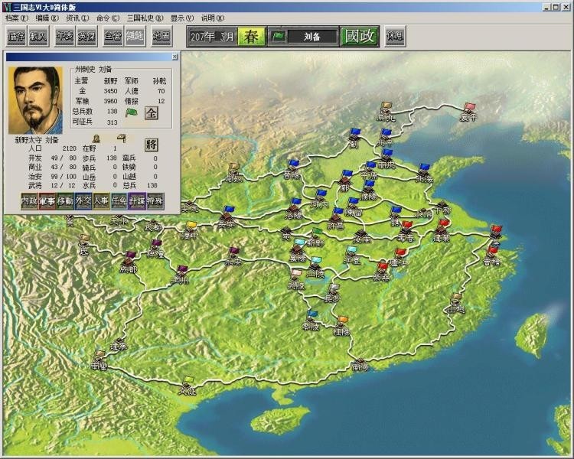The height and width of the screenshot is (459, 574).
Task: Click the 储存 save toolbar button
Action: (17, 36)
